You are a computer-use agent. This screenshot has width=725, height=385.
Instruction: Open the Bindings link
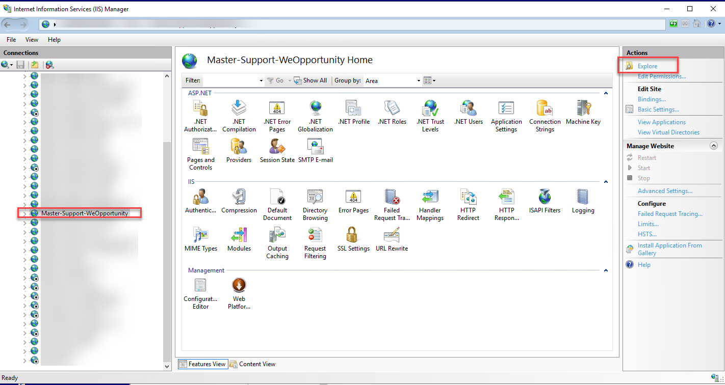[652, 99]
